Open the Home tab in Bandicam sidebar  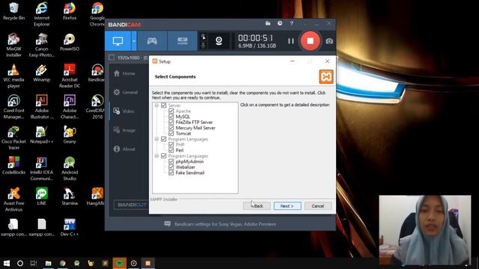tap(125, 73)
